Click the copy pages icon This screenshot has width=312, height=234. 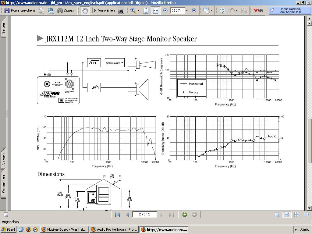pyautogui.click(x=244, y=11)
